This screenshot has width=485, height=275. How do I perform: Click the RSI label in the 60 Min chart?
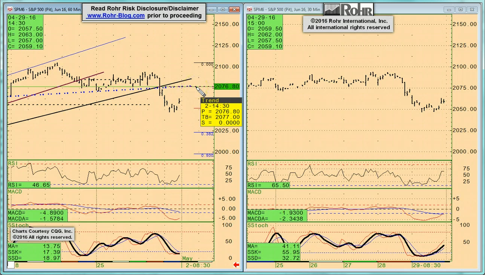(12, 164)
